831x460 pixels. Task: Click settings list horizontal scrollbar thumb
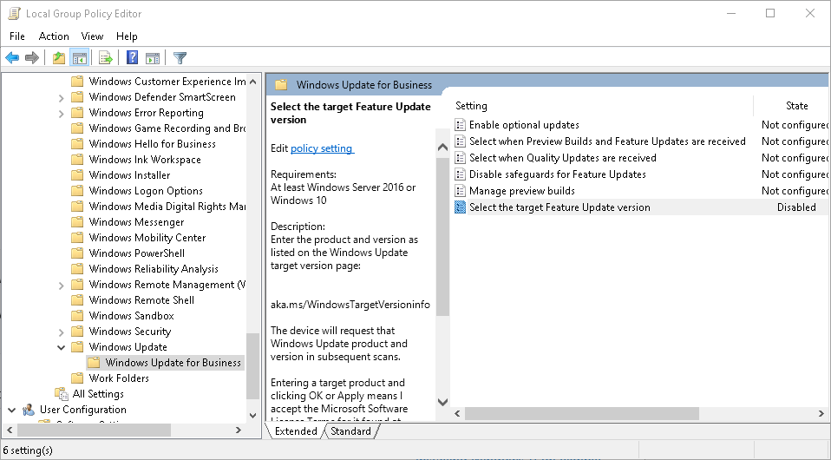coord(582,413)
